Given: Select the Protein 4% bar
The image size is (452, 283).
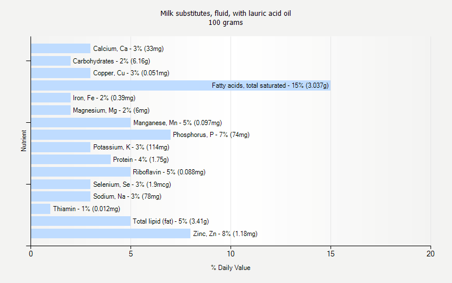Looking at the screenshot, I should [71, 160].
